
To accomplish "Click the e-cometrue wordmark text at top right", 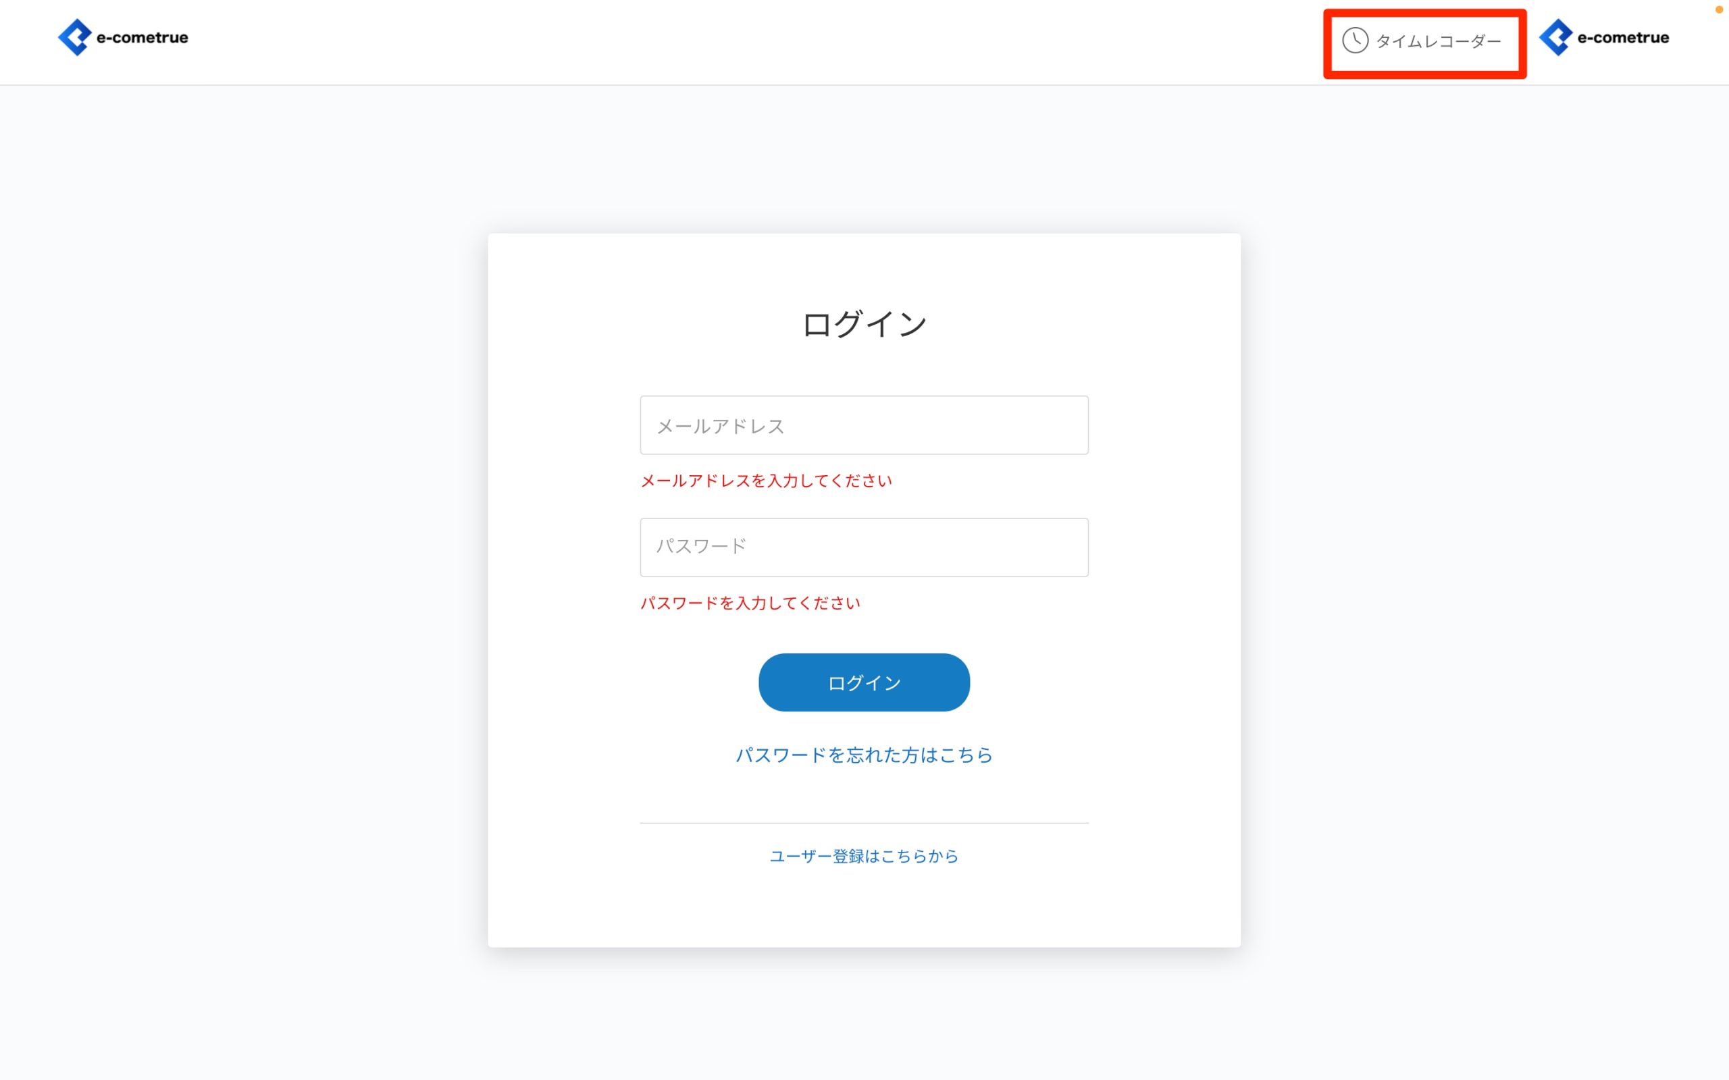I will tap(1623, 38).
